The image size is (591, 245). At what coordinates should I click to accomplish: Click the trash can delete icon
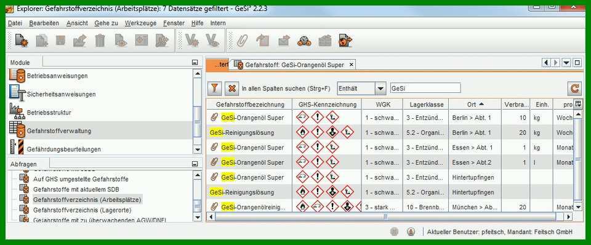(100, 40)
